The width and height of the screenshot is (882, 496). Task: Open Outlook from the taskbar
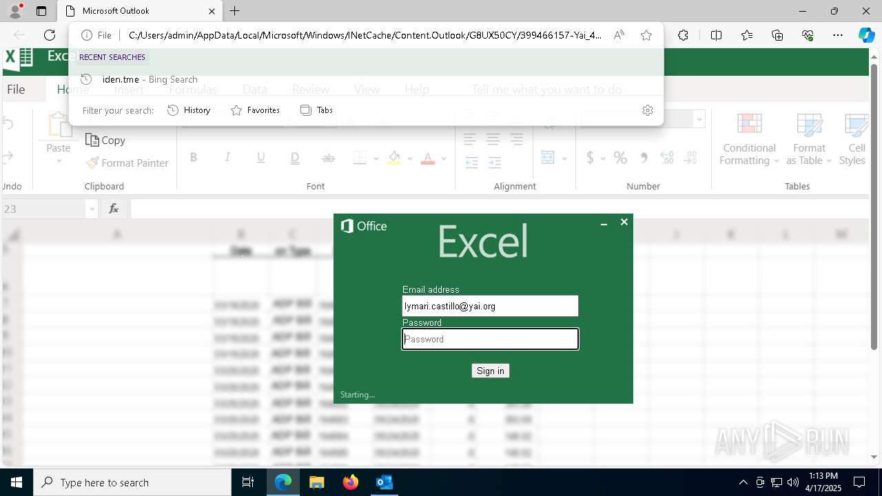click(x=384, y=482)
